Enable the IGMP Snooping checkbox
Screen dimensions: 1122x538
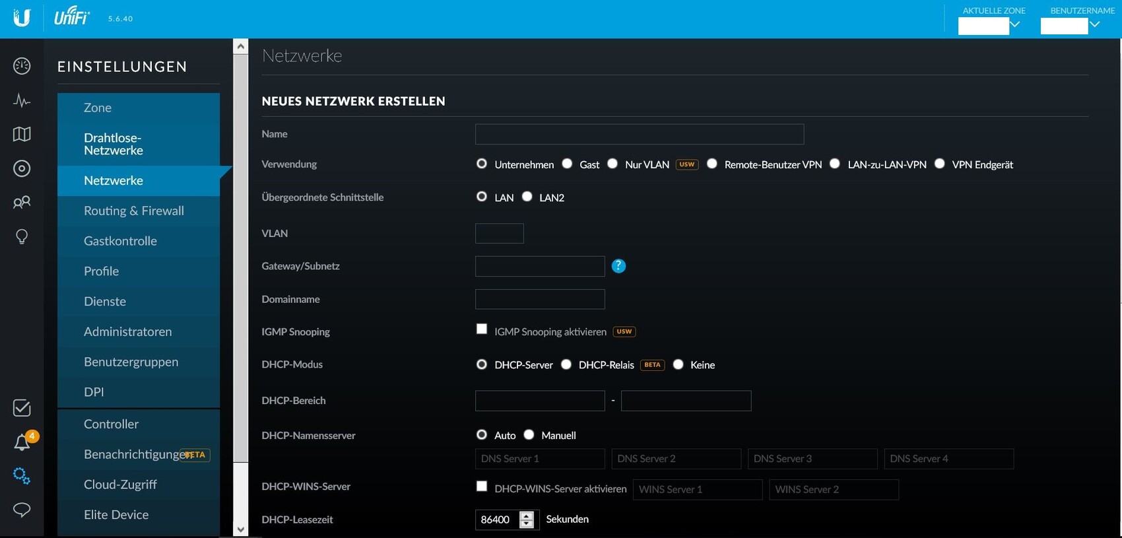pos(482,329)
